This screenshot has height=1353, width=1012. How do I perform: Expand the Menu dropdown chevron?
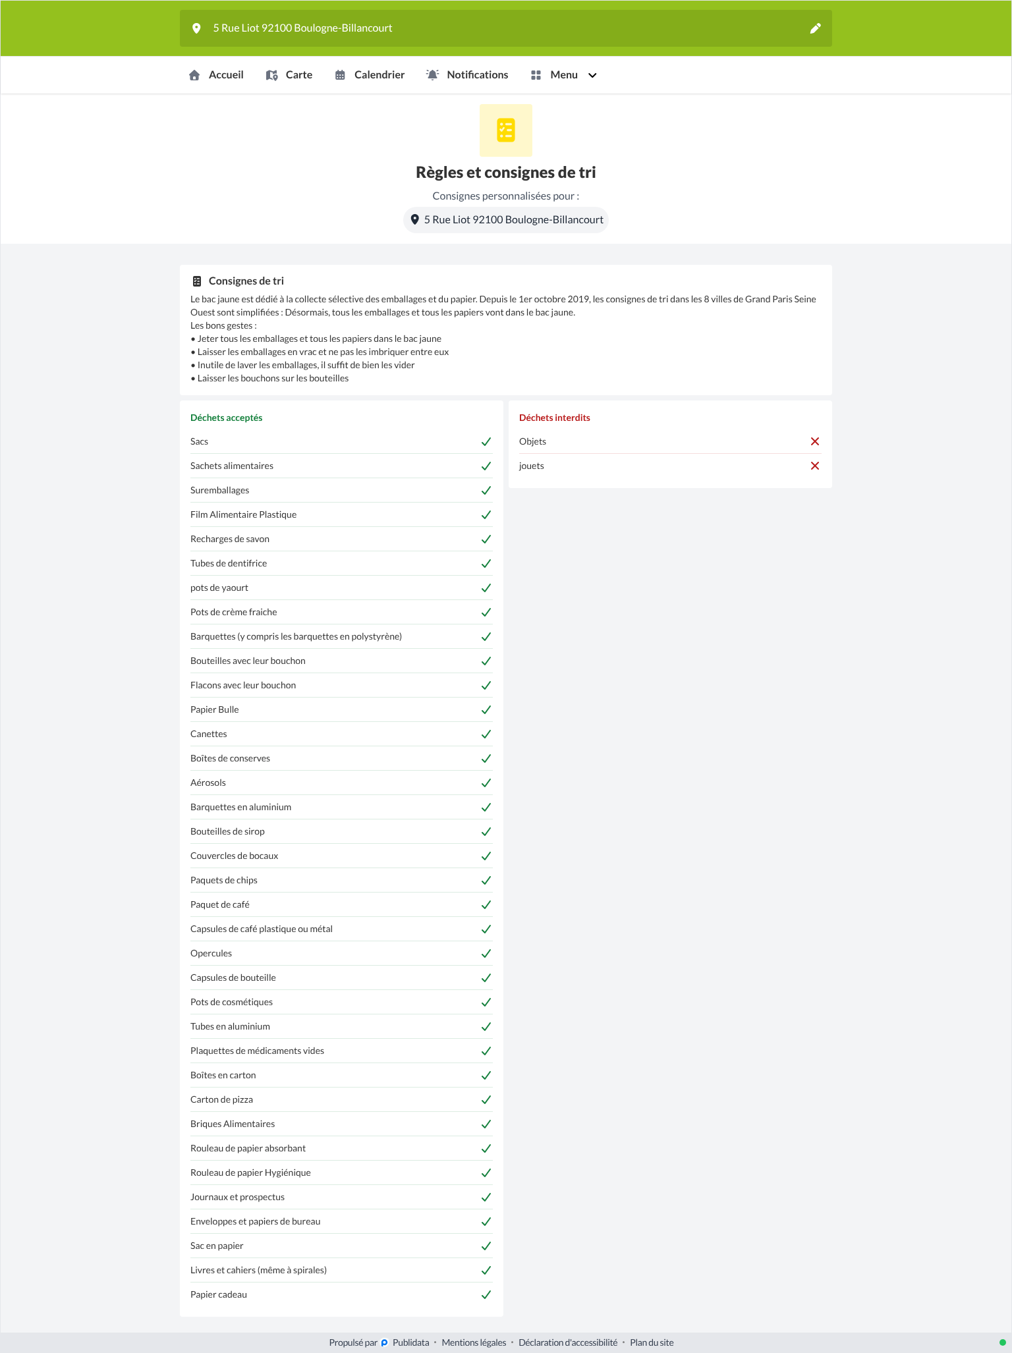coord(592,75)
